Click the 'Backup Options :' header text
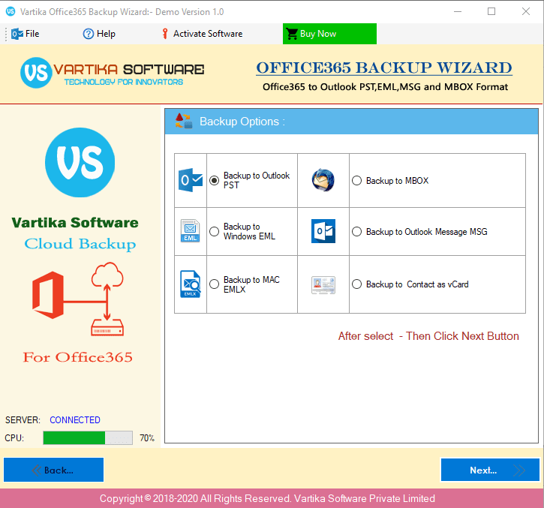This screenshot has height=508, width=544. click(x=242, y=122)
